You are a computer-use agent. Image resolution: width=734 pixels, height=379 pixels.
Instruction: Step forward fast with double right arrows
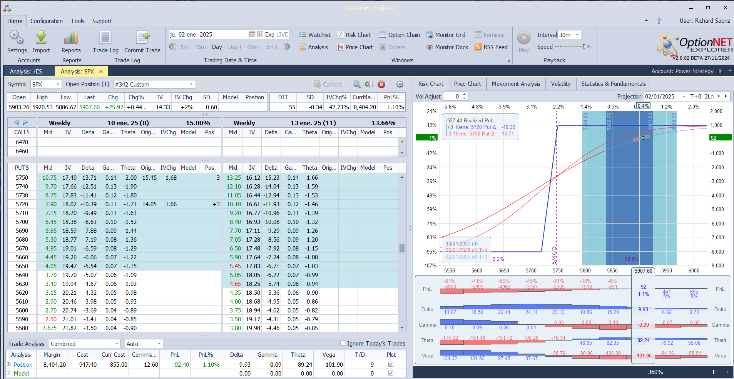286,47
